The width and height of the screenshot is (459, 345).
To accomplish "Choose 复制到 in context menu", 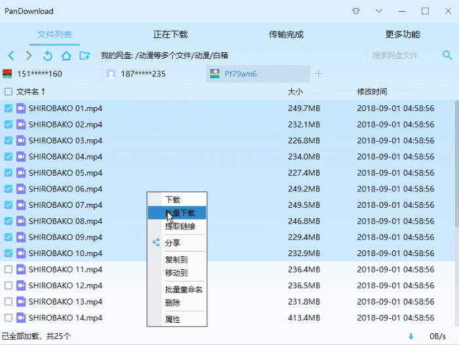I will click(x=177, y=259).
